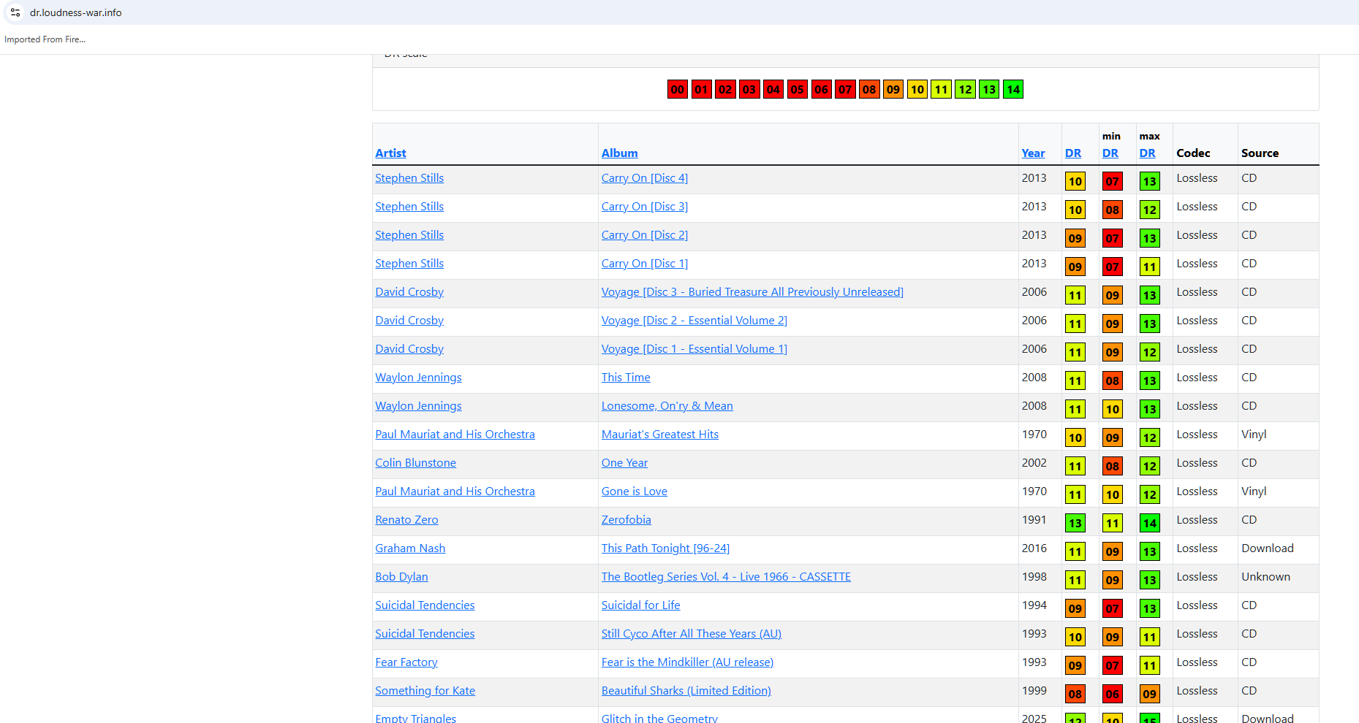Screen dimensions: 1359x723
Task: Open Colin Blunstone artist page
Action: (415, 463)
